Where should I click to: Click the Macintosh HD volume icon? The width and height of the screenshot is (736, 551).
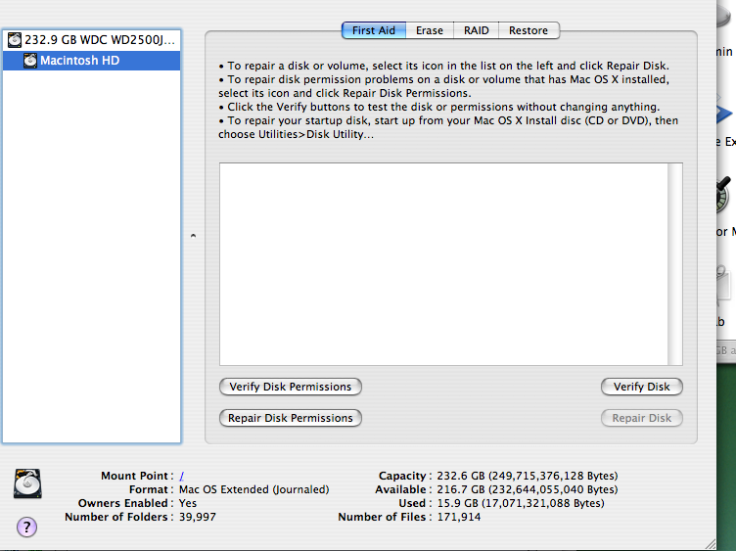pos(30,61)
